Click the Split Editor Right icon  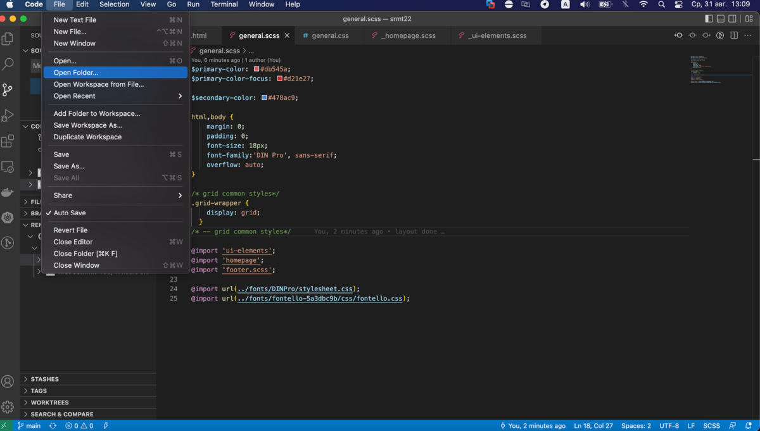click(734, 35)
